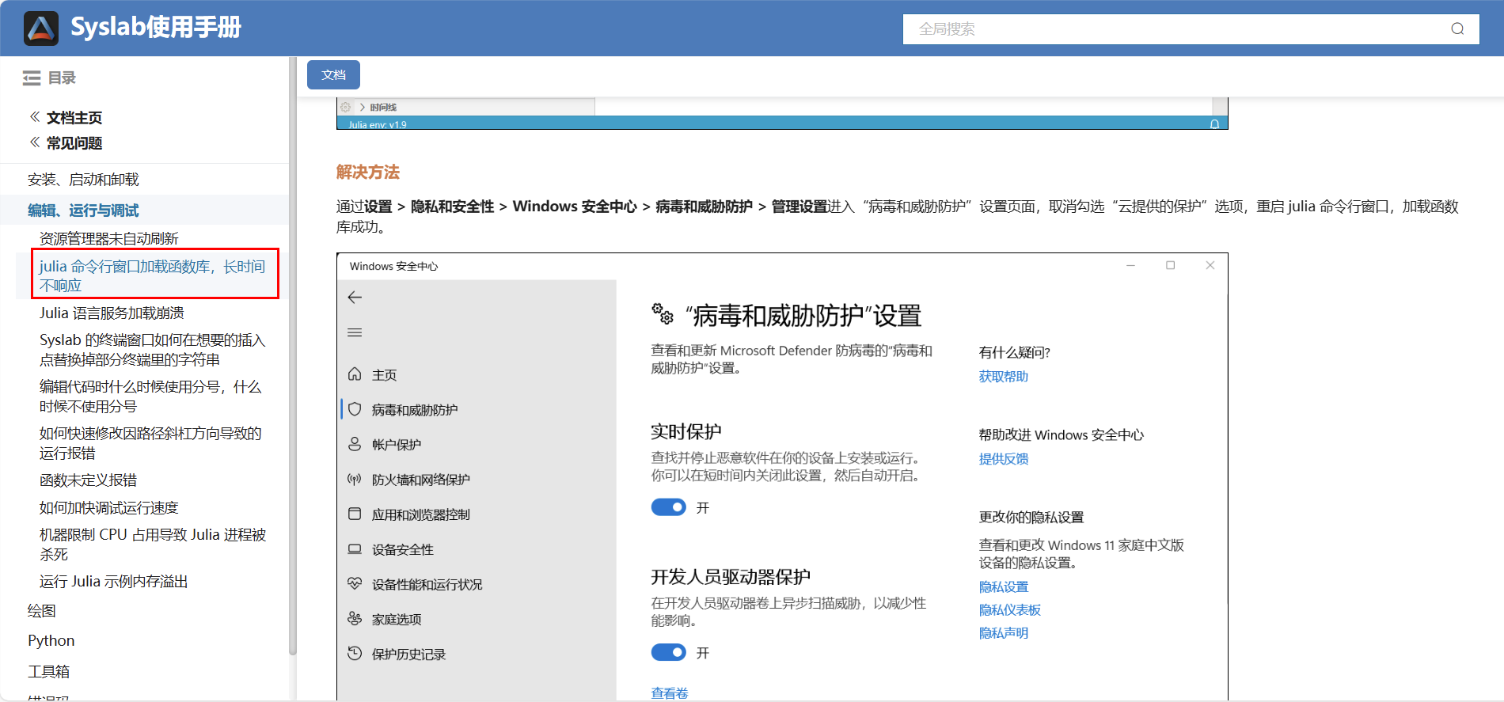
Task: Open 机器限制 CPU 占用 topic
Action: pos(153,545)
